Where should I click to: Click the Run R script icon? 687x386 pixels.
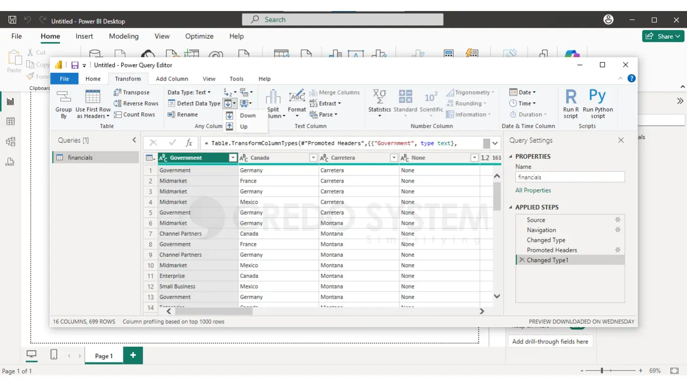click(571, 96)
